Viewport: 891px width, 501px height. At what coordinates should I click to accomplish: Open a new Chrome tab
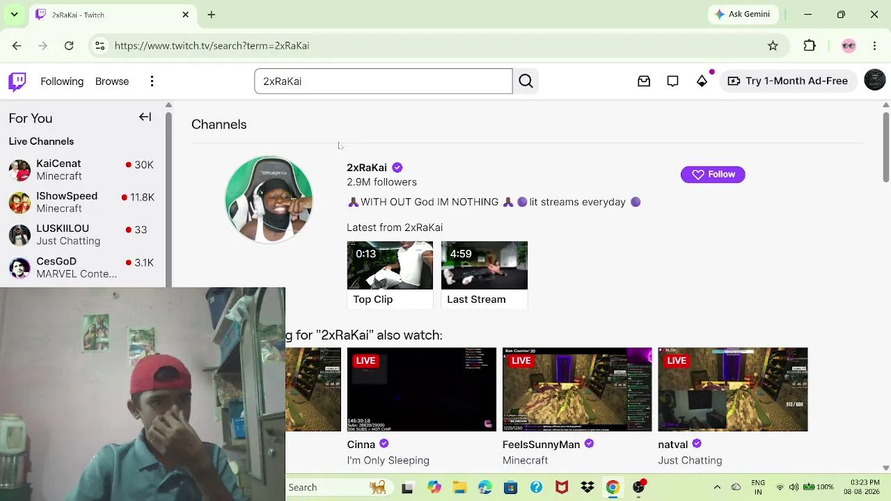211,15
